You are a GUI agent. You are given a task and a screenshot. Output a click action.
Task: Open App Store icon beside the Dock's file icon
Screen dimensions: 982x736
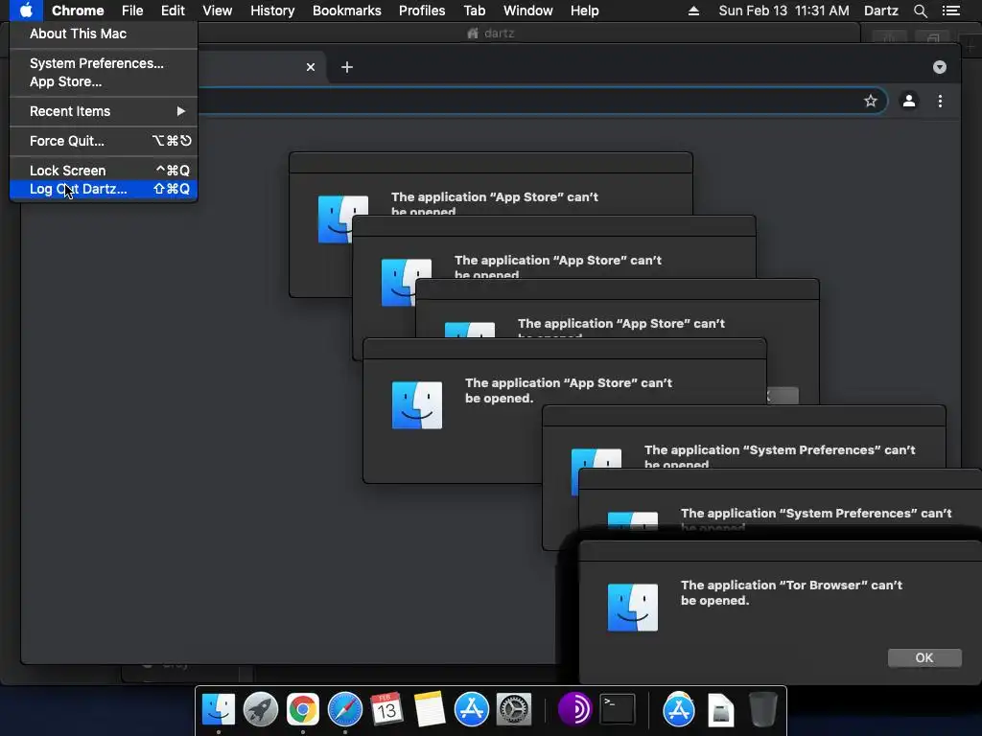[x=679, y=709]
